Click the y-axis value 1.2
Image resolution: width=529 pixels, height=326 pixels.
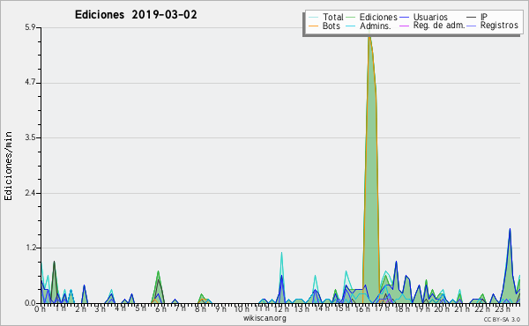[30, 248]
